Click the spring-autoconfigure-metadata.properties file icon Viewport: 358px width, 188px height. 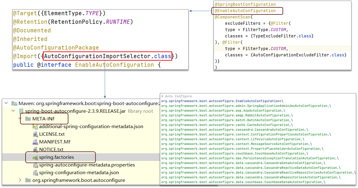point(35,165)
